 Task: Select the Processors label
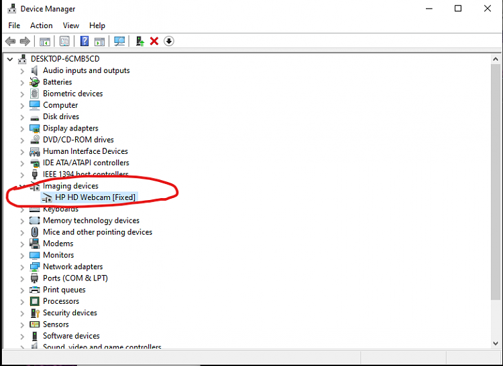click(x=61, y=301)
